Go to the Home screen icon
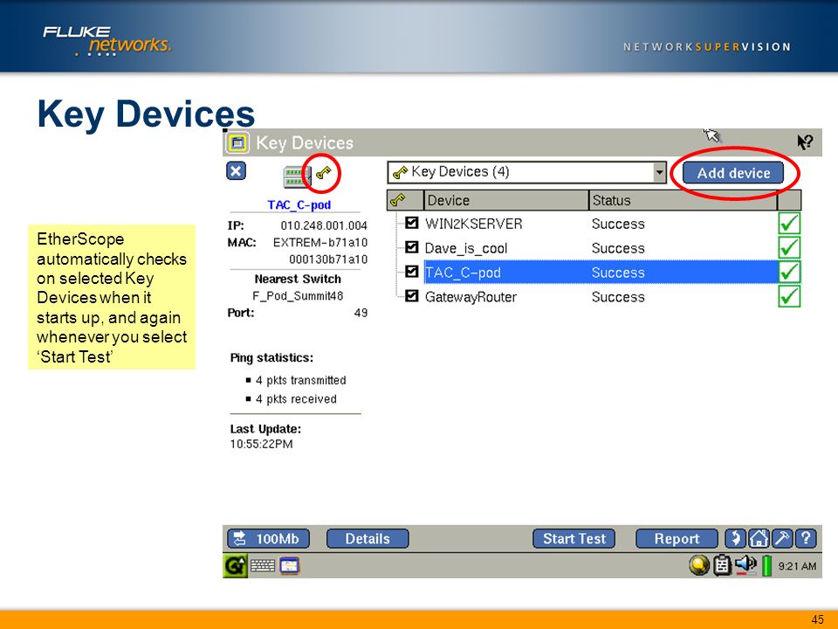838x629 pixels. [759, 538]
